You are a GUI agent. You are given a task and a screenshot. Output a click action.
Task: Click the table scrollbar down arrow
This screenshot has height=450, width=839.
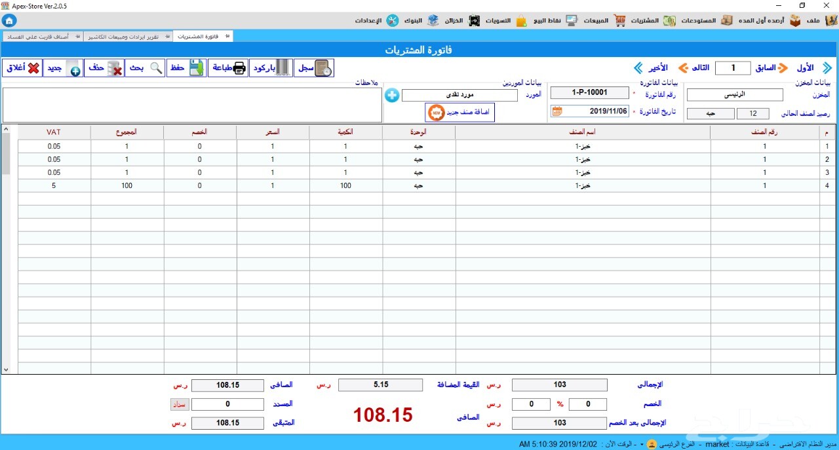pyautogui.click(x=7, y=369)
